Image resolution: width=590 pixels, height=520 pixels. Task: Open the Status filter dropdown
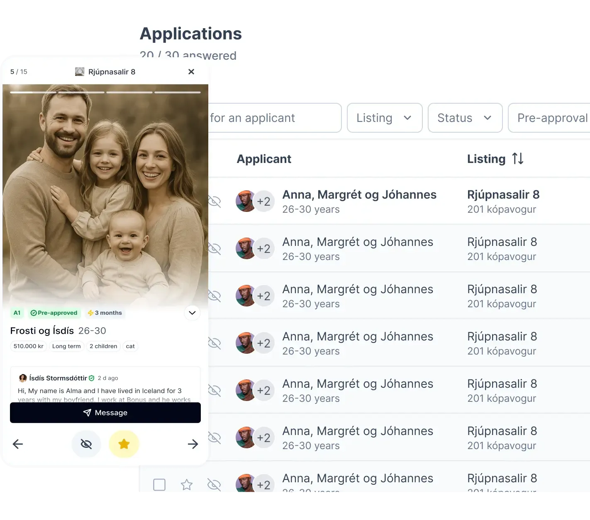click(x=465, y=118)
